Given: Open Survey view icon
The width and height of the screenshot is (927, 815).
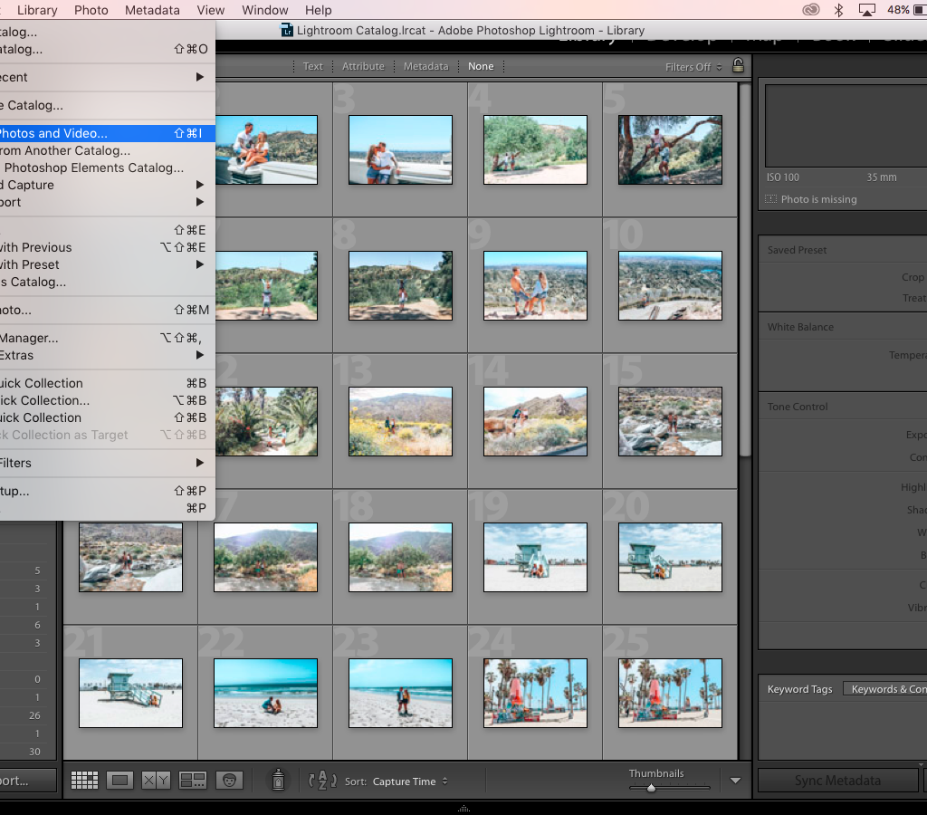Looking at the screenshot, I should click(x=193, y=780).
